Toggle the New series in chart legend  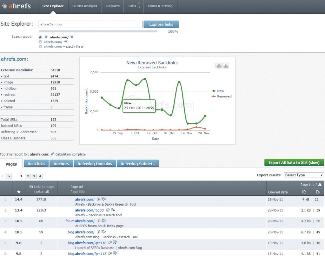(218, 91)
